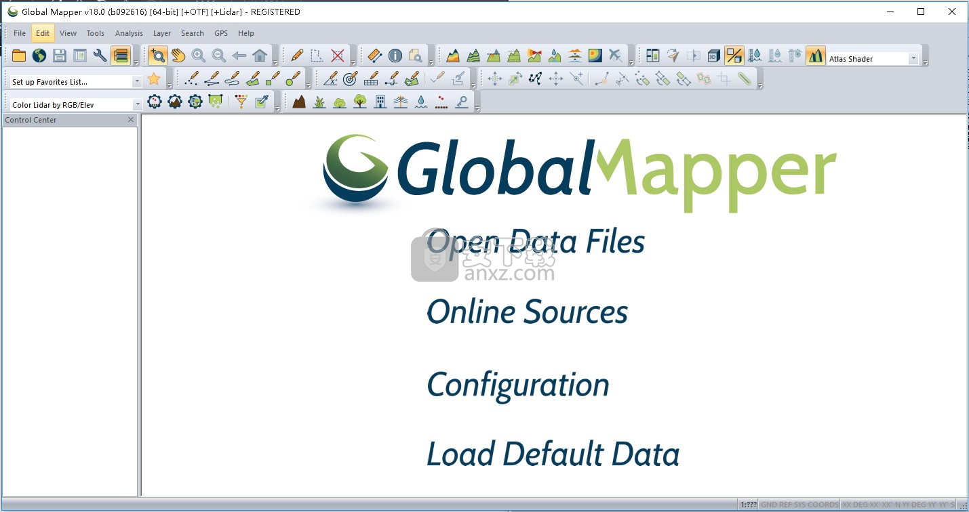
Task: Expand the shader toolbar overflow arrow
Action: pyautogui.click(x=925, y=62)
